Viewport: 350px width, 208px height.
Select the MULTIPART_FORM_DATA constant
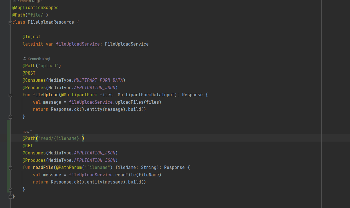point(98,80)
